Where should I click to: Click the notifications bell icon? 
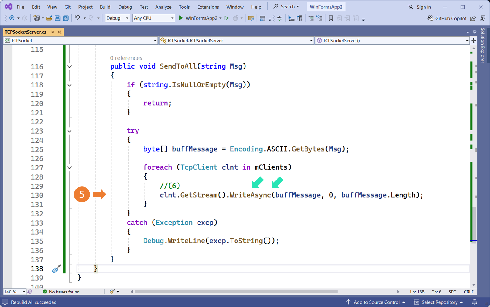[474, 302]
